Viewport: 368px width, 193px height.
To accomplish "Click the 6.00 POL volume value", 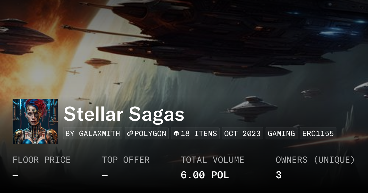I will [x=205, y=175].
